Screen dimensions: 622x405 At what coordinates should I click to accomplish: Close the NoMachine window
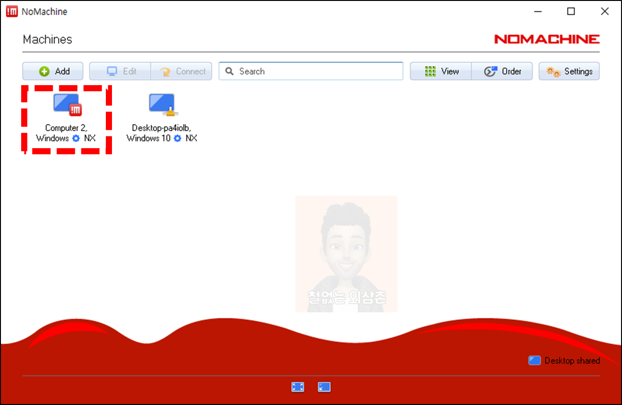point(605,12)
